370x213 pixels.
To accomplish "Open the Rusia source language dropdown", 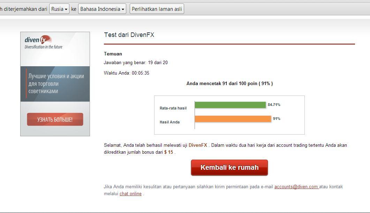I will point(59,9).
